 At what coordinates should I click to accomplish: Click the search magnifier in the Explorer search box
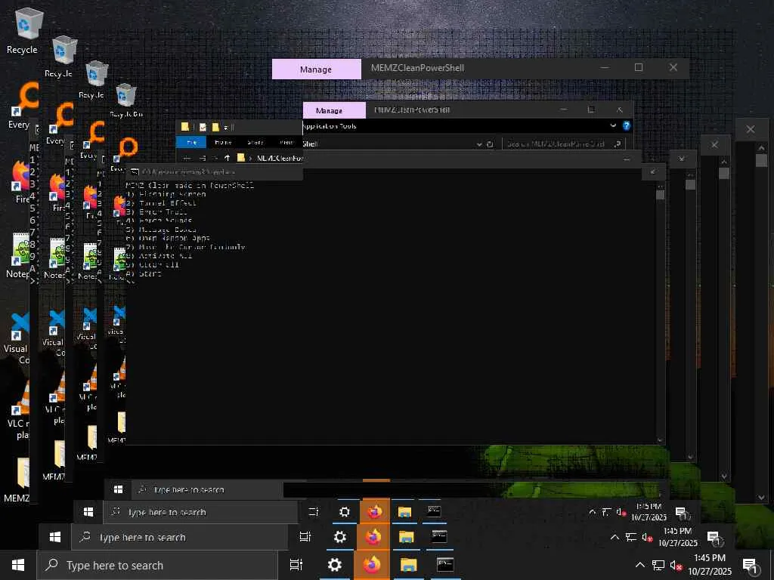[x=617, y=144]
